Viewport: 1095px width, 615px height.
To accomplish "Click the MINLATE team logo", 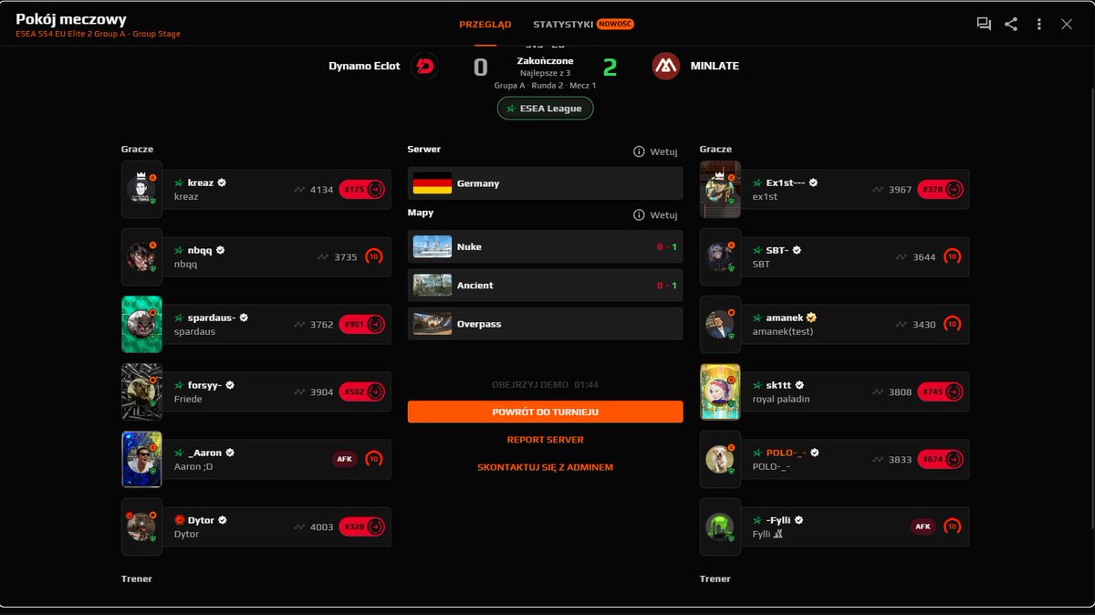I will click(x=666, y=66).
